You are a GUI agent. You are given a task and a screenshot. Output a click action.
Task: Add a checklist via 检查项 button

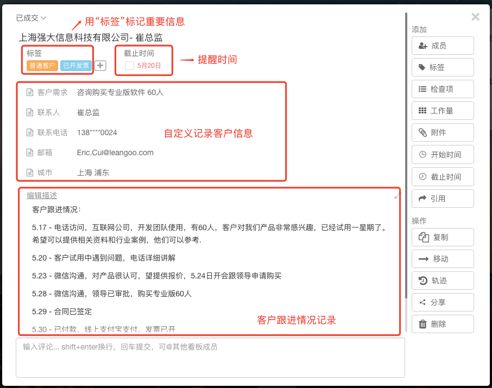[443, 89]
